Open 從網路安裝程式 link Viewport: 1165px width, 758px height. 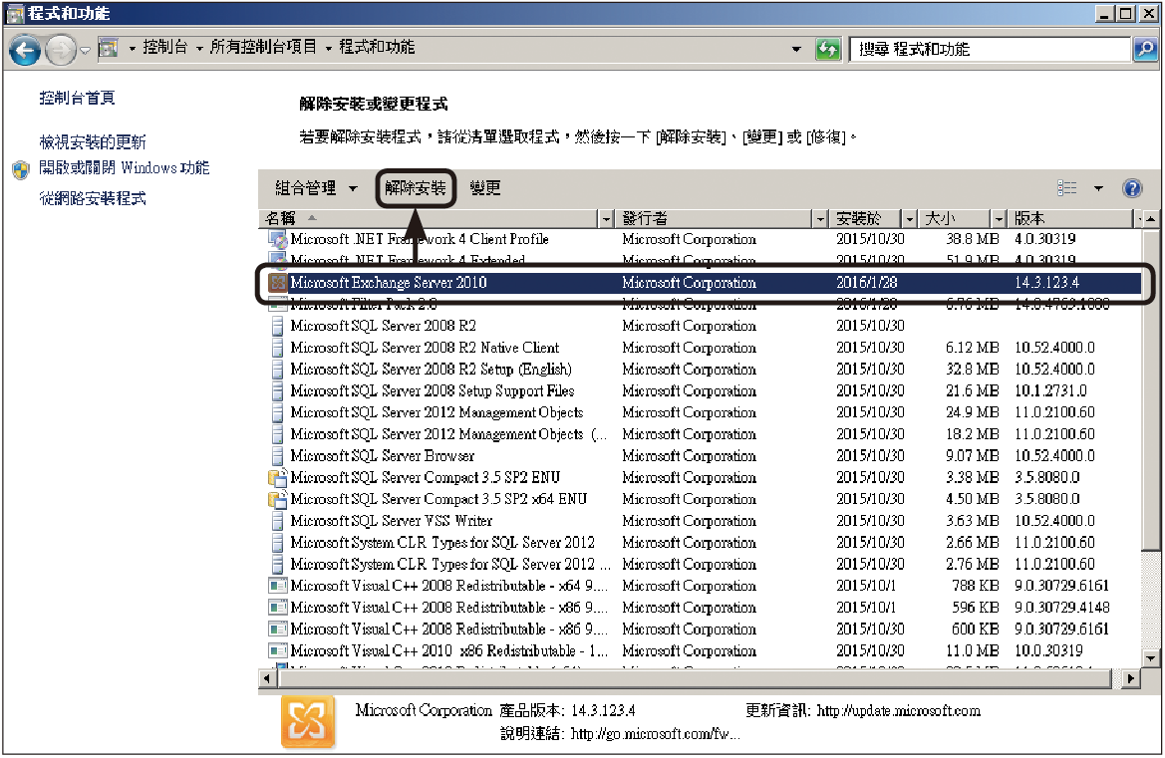[92, 198]
